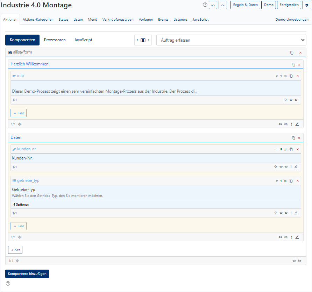Remove the Daten set

[x=299, y=138]
